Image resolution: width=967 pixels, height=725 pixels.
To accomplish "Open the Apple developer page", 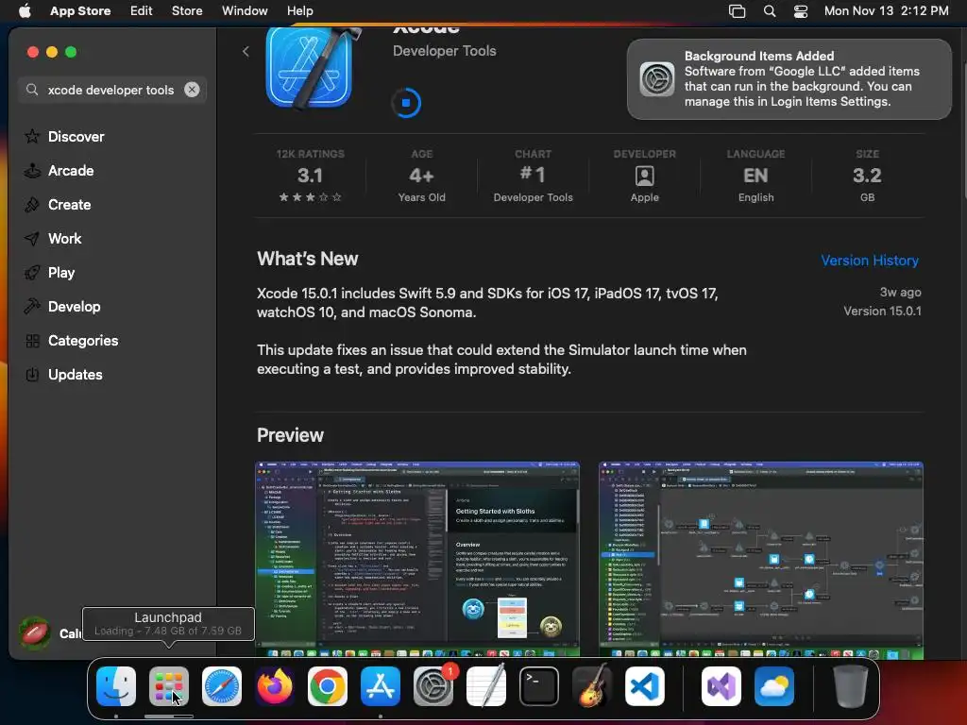I will (644, 176).
